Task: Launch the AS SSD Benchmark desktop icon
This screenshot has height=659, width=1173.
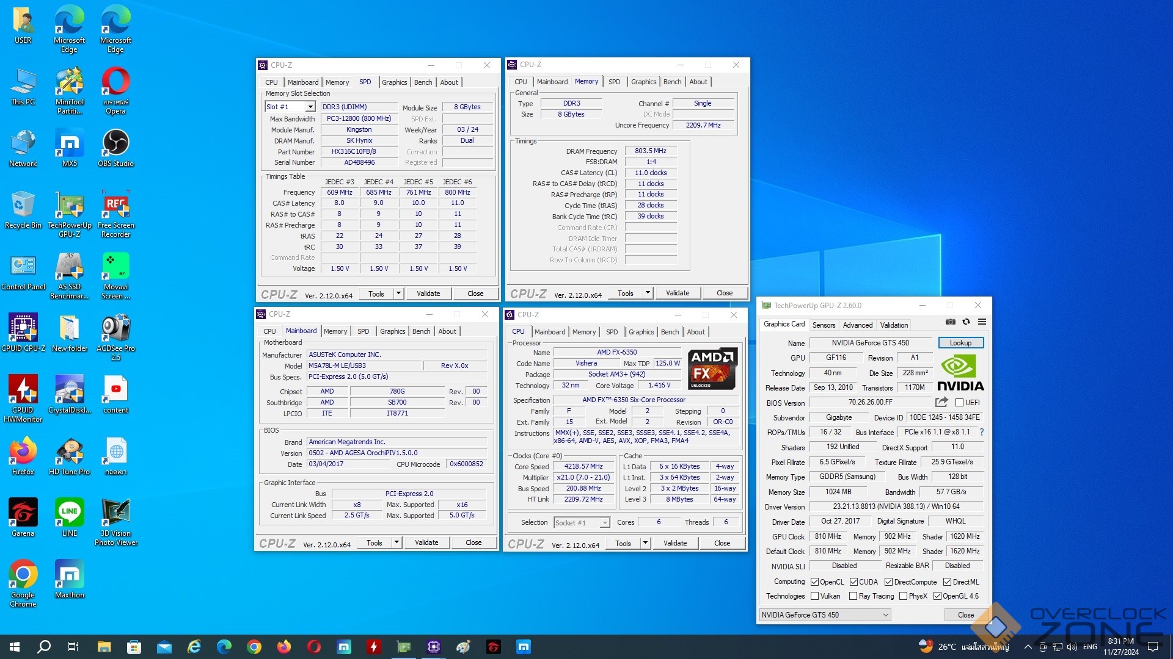Action: (x=70, y=276)
